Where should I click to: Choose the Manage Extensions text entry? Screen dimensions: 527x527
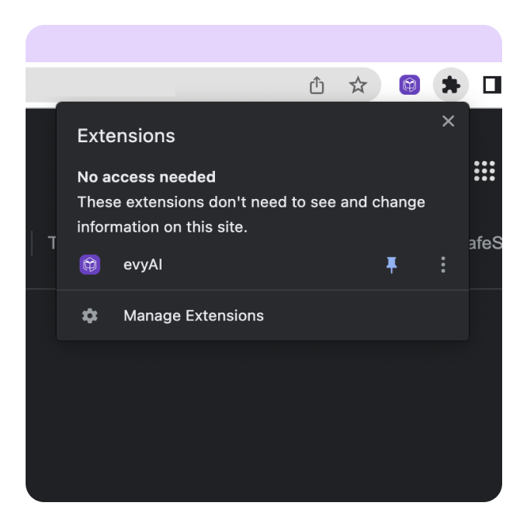pyautogui.click(x=193, y=316)
